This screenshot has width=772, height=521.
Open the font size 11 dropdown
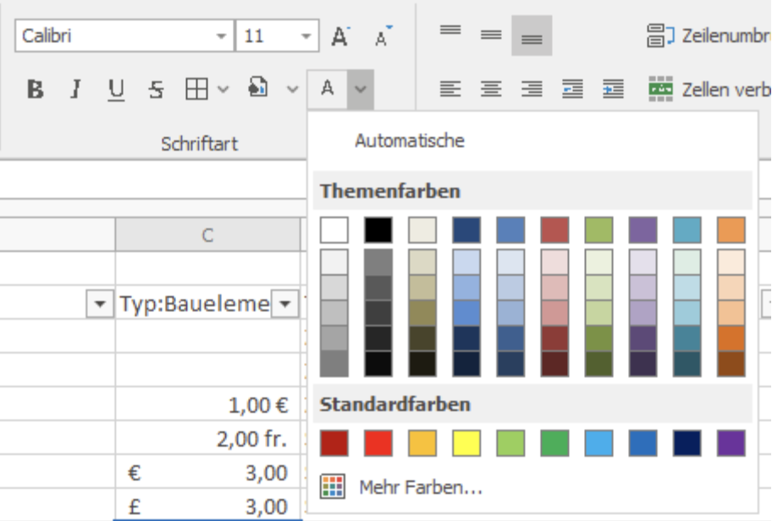coord(306,36)
